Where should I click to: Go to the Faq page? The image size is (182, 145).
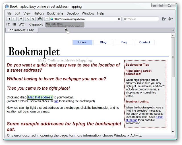pos(124,42)
